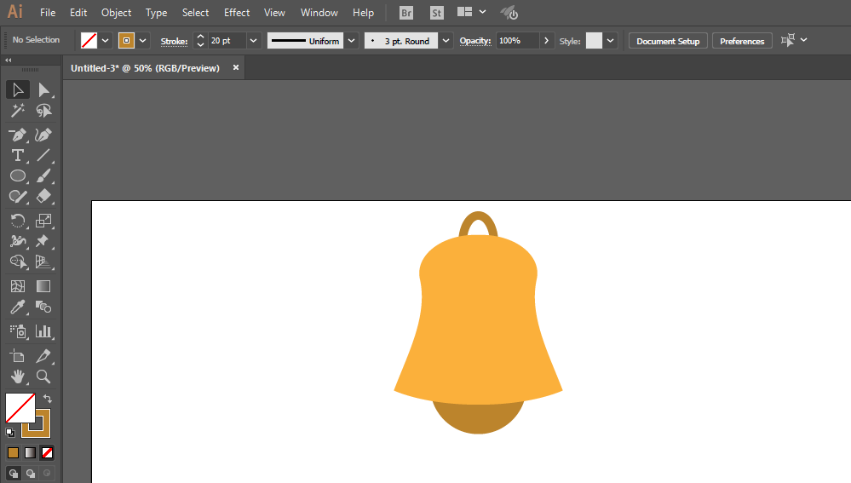Activate the Zoom tool
This screenshot has height=483, width=851.
[43, 377]
